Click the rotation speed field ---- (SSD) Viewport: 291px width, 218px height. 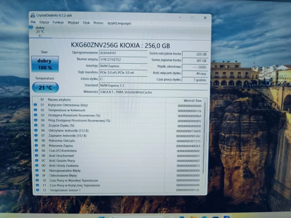click(195, 67)
